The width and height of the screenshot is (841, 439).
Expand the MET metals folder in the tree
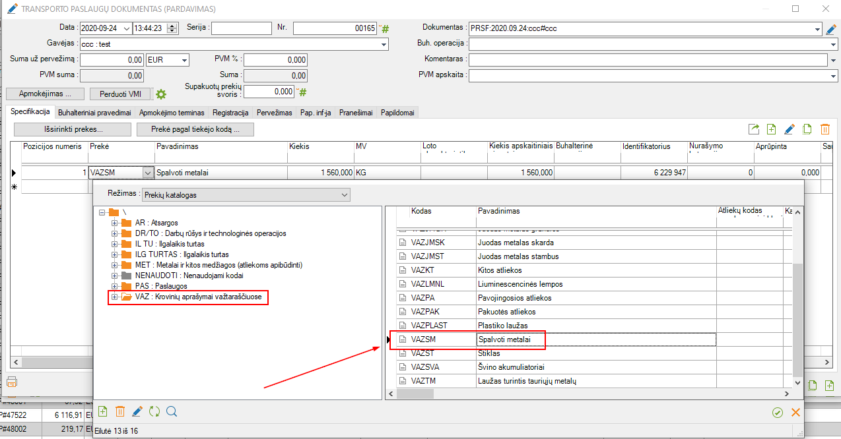pos(114,265)
